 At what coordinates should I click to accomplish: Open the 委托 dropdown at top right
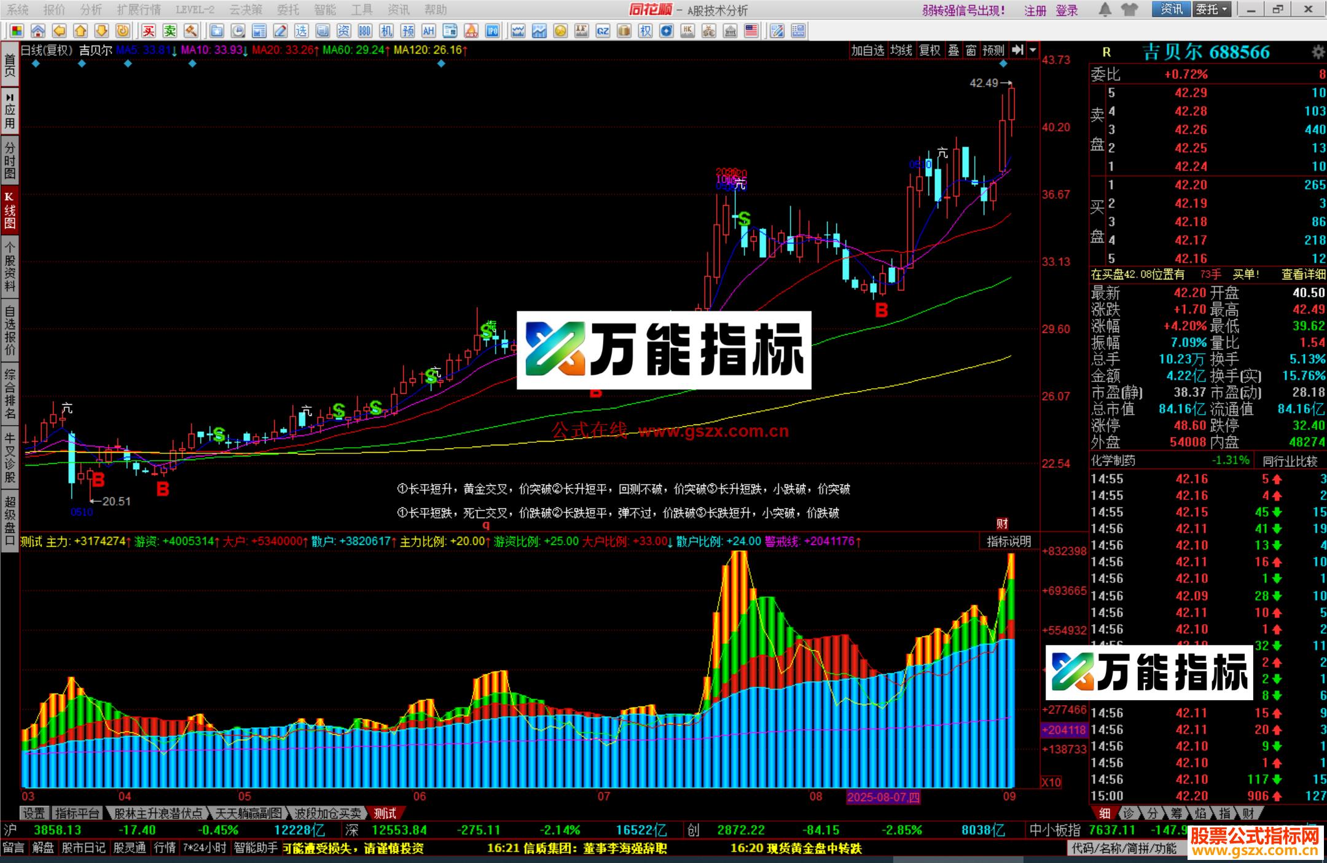1212,10
